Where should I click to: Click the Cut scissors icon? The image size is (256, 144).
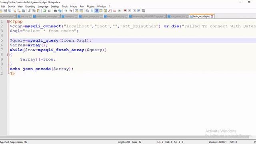(29, 11)
